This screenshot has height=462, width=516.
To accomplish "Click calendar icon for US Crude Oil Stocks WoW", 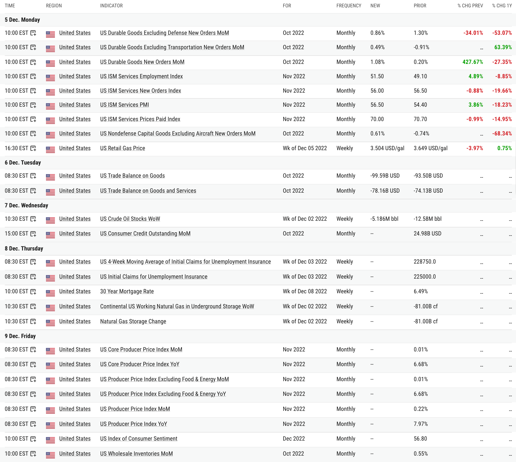I will pyautogui.click(x=33, y=219).
